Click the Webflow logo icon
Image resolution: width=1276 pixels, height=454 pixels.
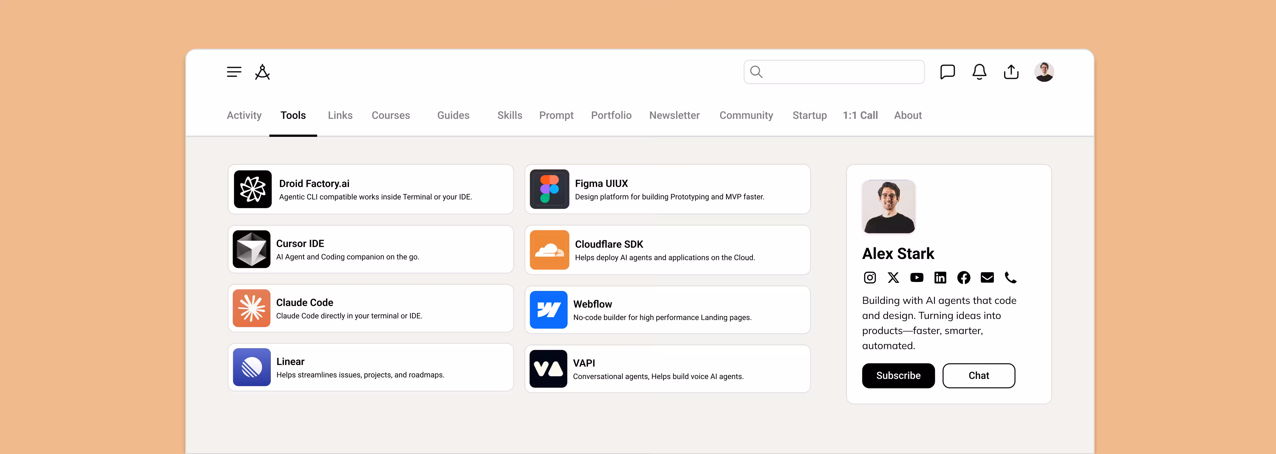coord(549,310)
